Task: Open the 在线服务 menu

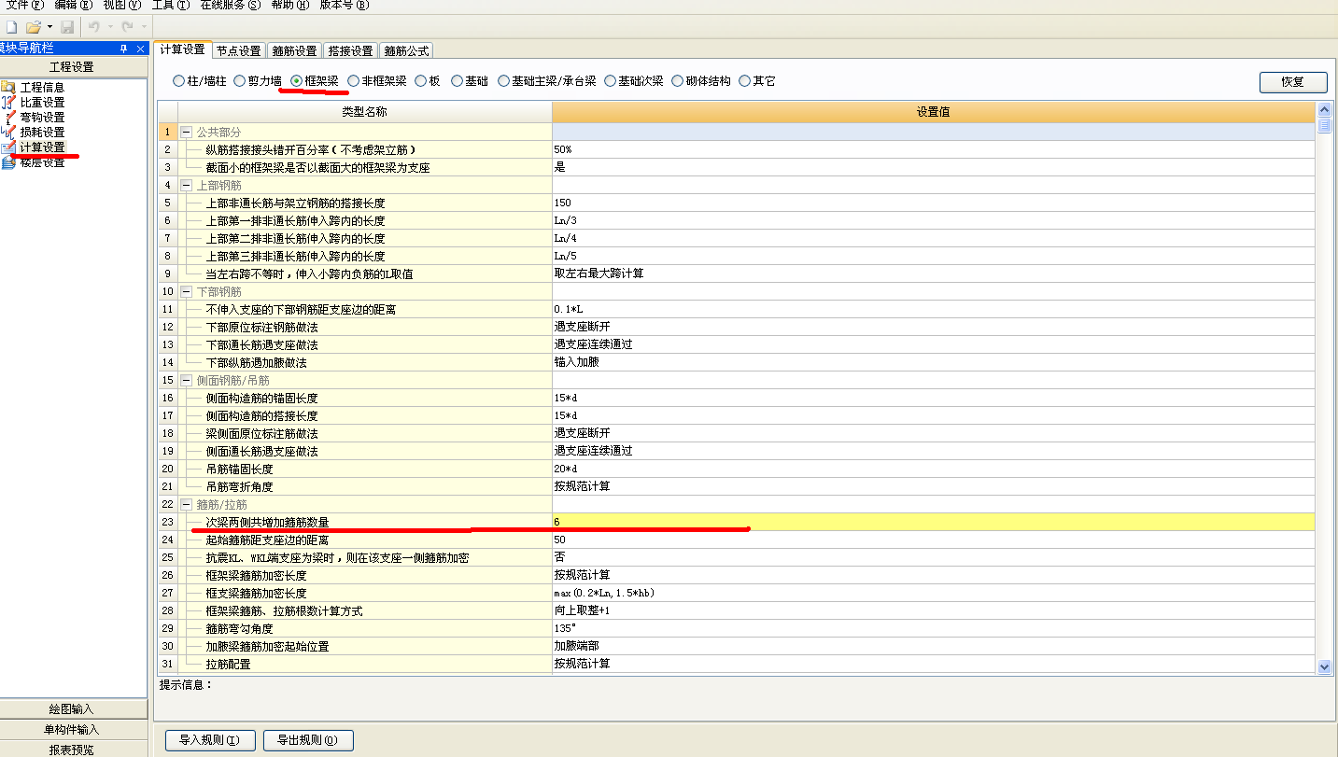Action: coord(231,5)
